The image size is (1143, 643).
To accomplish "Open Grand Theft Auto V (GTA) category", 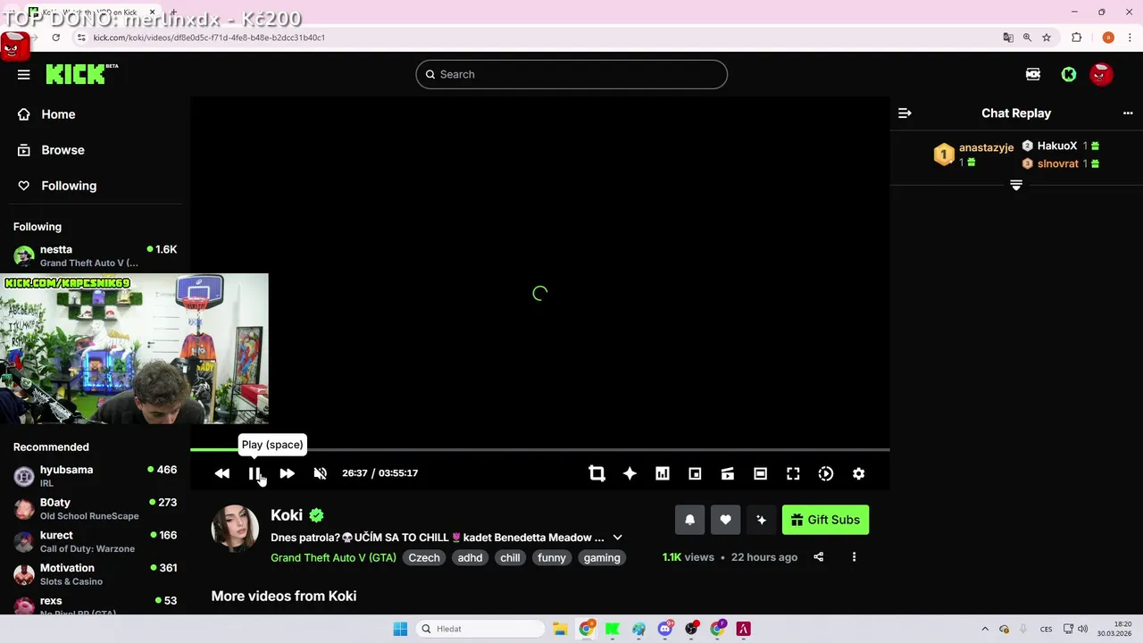I will point(333,557).
